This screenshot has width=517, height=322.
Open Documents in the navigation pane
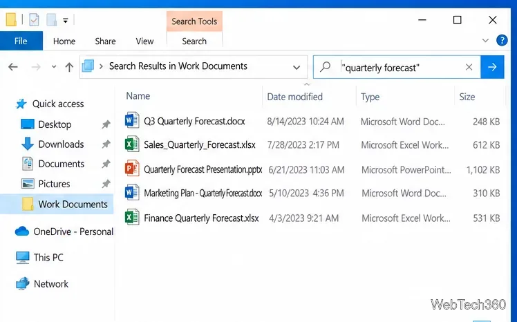(x=62, y=164)
